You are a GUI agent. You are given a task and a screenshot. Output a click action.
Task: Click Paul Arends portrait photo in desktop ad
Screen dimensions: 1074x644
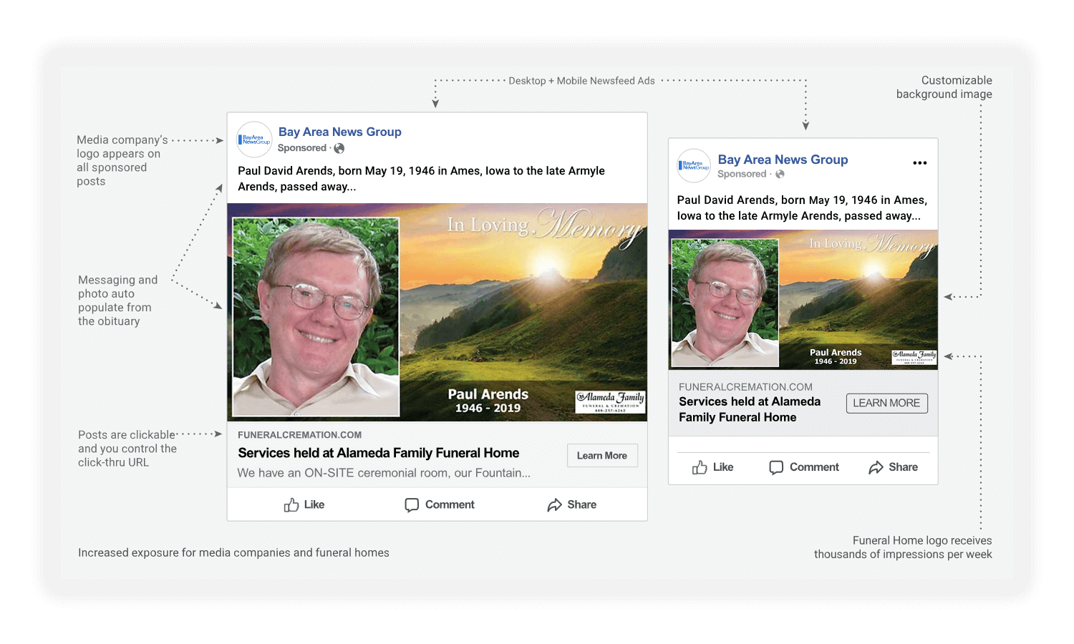pyautogui.click(x=316, y=317)
